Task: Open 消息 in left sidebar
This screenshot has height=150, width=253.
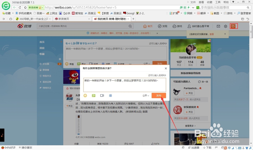Action: (42, 48)
